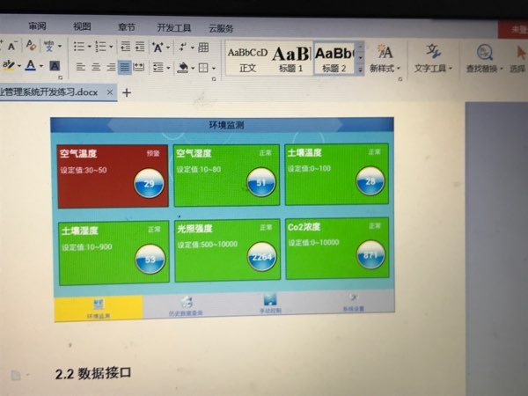Open the Chinese layout dropdown arrow
The width and height of the screenshot is (528, 396).
click(168, 48)
